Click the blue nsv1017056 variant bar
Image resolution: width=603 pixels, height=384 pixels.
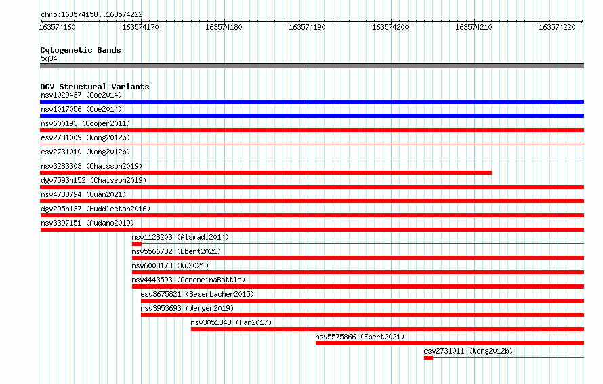click(312, 116)
